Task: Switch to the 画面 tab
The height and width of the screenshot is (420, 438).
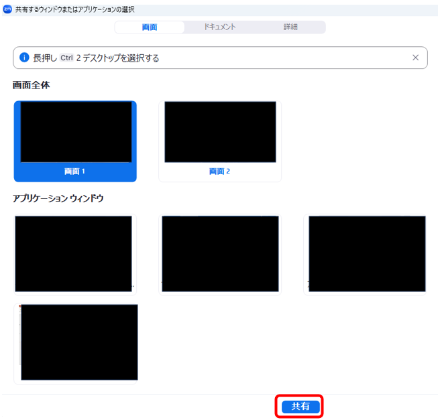Action: [150, 27]
